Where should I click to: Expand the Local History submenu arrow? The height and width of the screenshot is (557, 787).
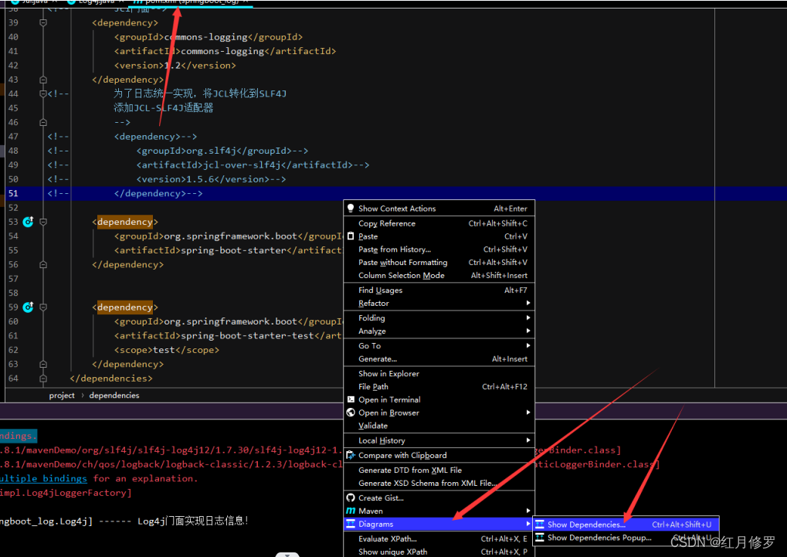coord(528,440)
